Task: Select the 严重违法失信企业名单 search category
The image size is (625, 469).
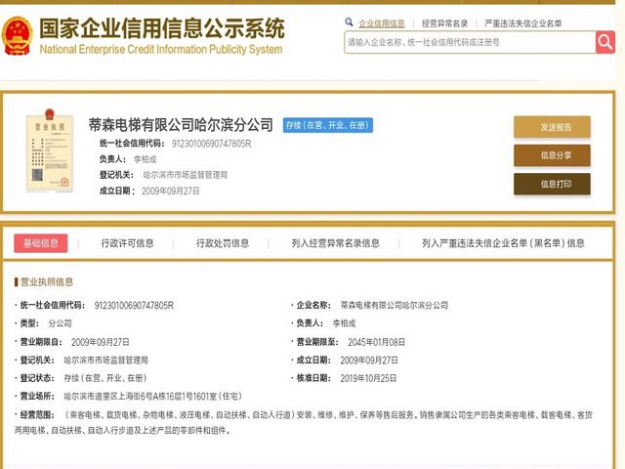Action: (x=523, y=23)
